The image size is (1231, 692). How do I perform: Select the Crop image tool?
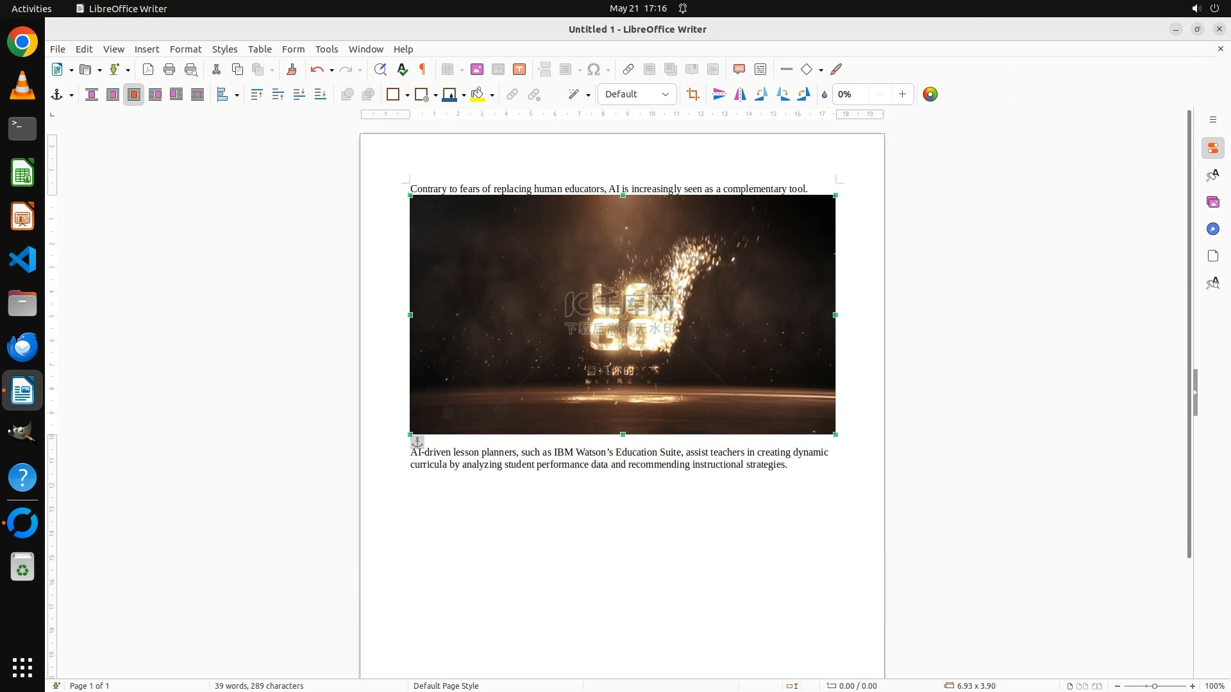pos(692,94)
